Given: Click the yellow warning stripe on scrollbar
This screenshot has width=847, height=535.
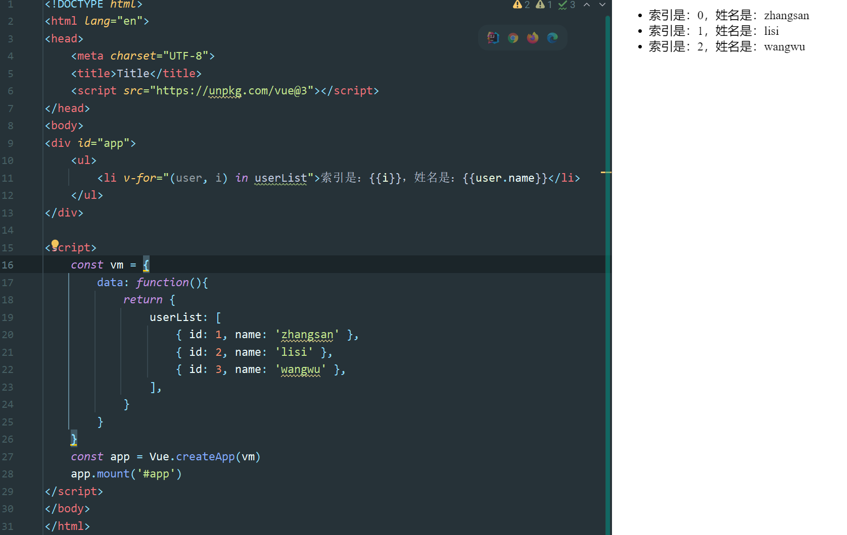Looking at the screenshot, I should point(606,173).
